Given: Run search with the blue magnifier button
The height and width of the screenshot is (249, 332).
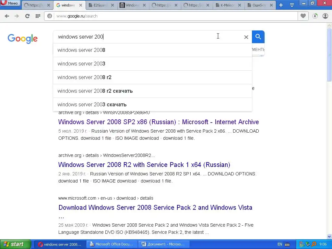Looking at the screenshot, I should pyautogui.click(x=258, y=37).
